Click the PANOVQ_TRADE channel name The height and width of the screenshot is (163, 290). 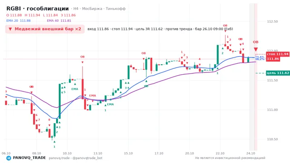point(29,158)
